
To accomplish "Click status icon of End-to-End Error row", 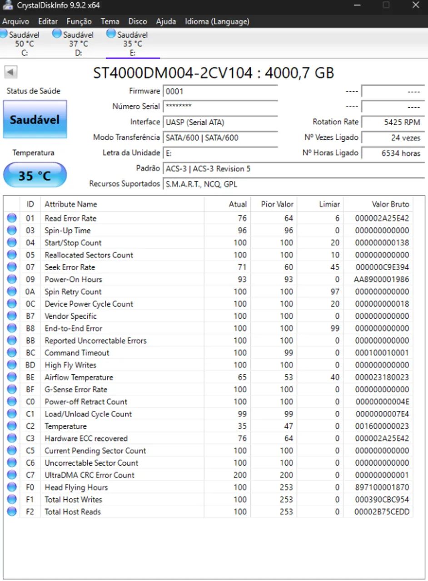I will [x=12, y=329].
